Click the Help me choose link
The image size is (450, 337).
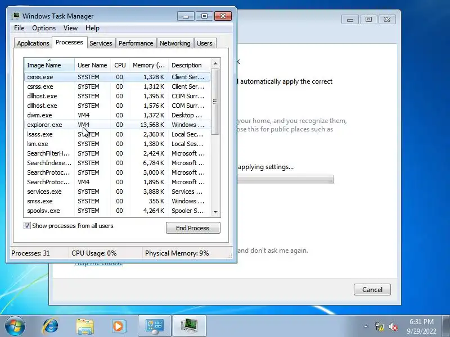tap(98, 263)
